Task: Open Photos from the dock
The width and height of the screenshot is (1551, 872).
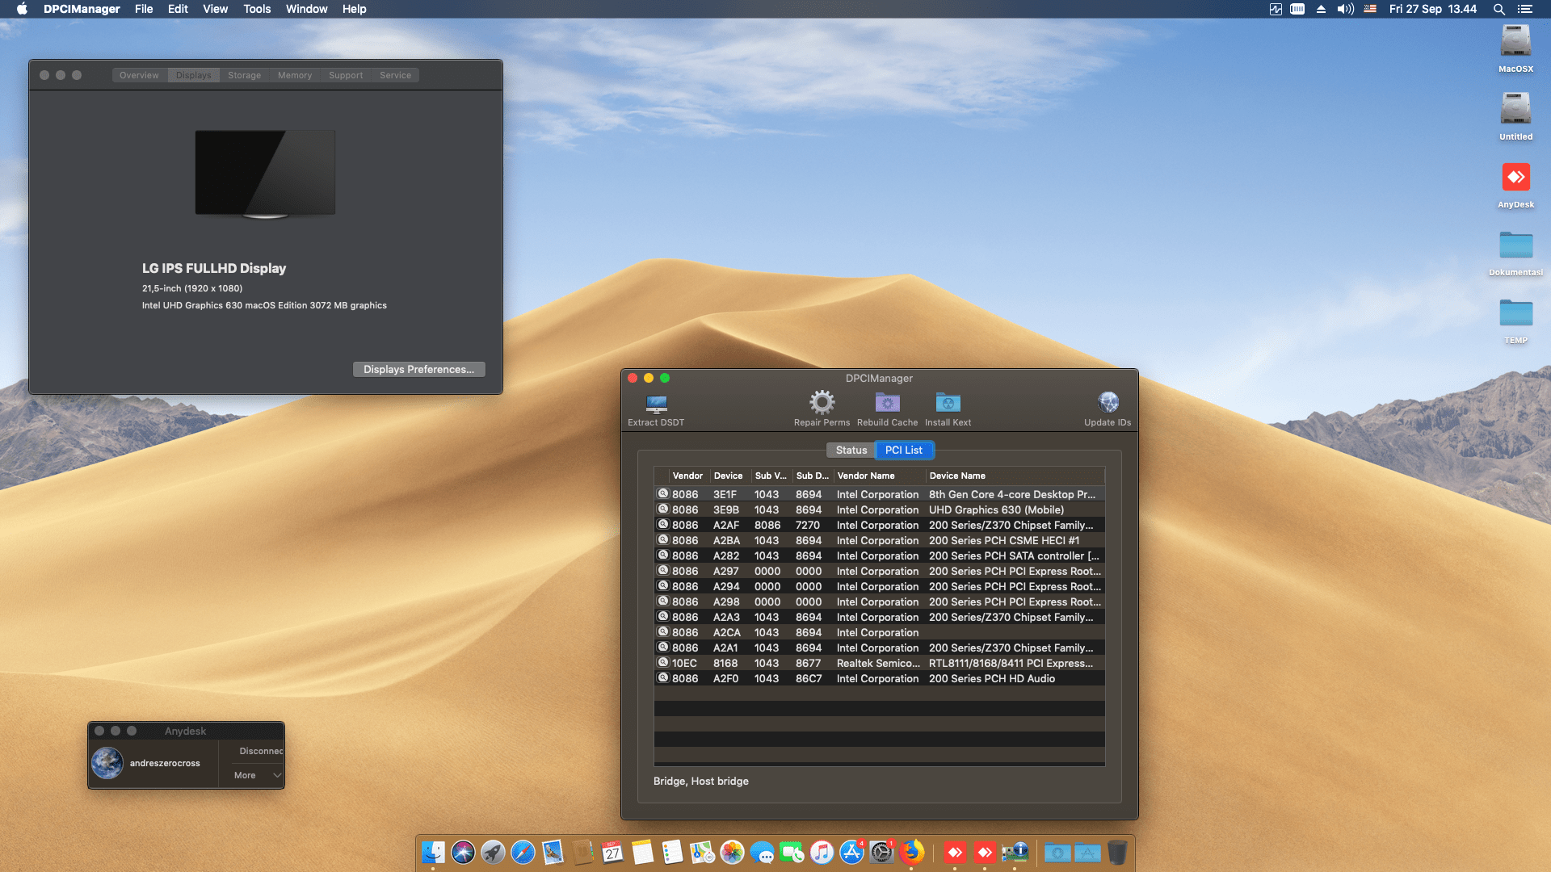Action: (x=732, y=852)
